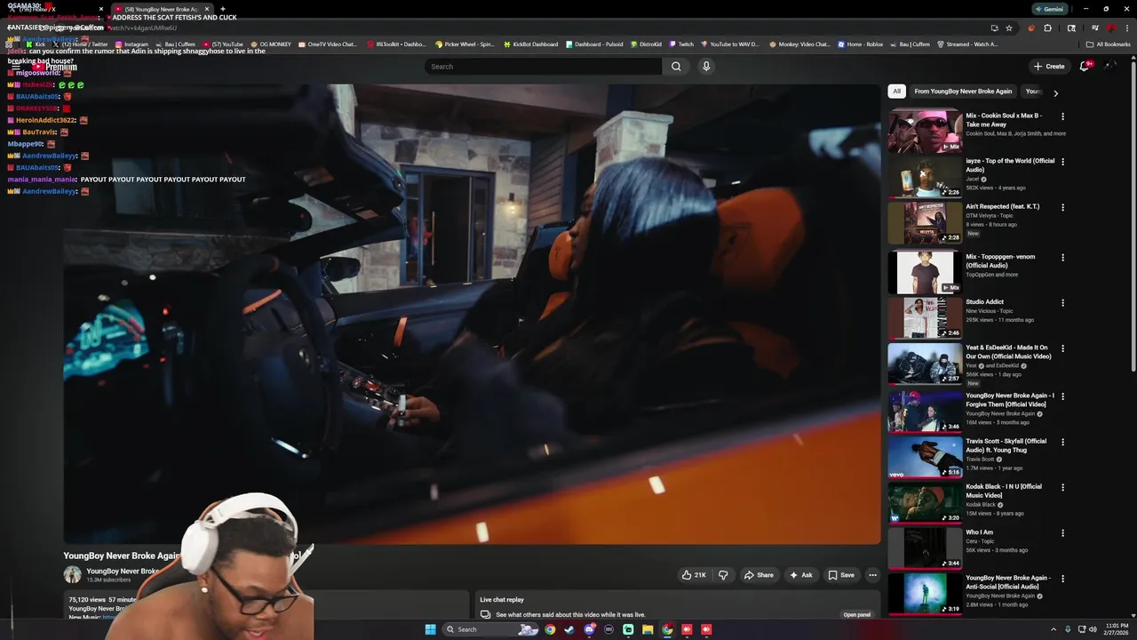
Task: Open a new browser tab
Action: 223,9
